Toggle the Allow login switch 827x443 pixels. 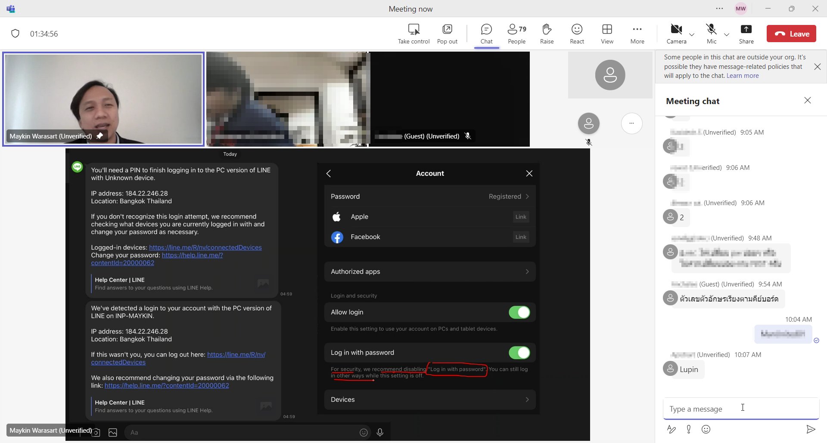tap(519, 313)
